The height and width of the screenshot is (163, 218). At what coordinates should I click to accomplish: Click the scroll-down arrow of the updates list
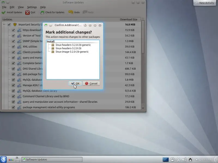pos(143,108)
